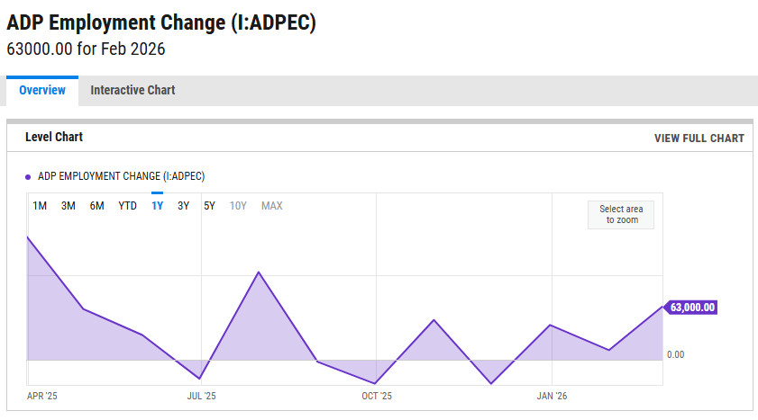Switch to the Interactive Chart tab
This screenshot has width=758, height=420.
point(132,90)
